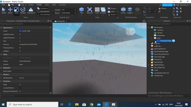Open the particle Color swatch
The width and height of the screenshot is (191, 107).
(x=20, y=31)
